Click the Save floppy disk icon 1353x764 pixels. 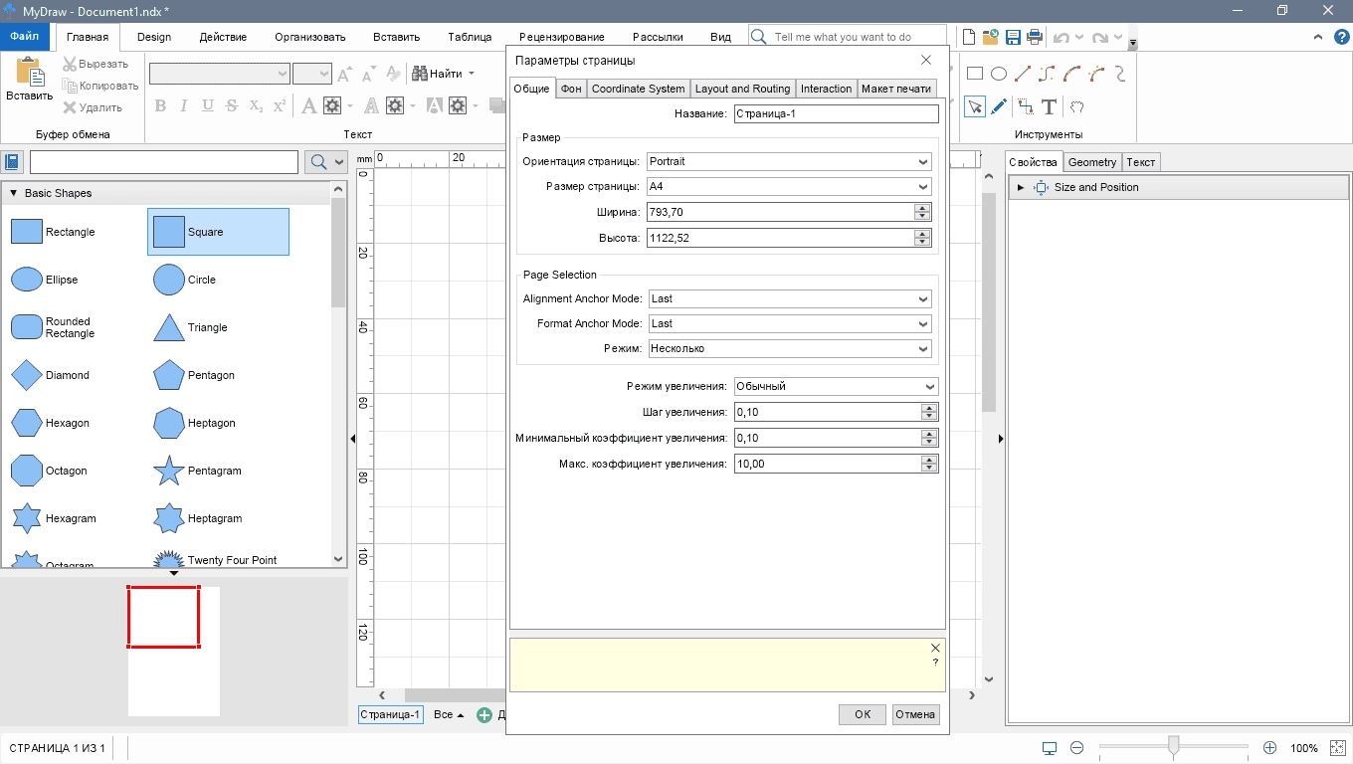tap(1013, 37)
